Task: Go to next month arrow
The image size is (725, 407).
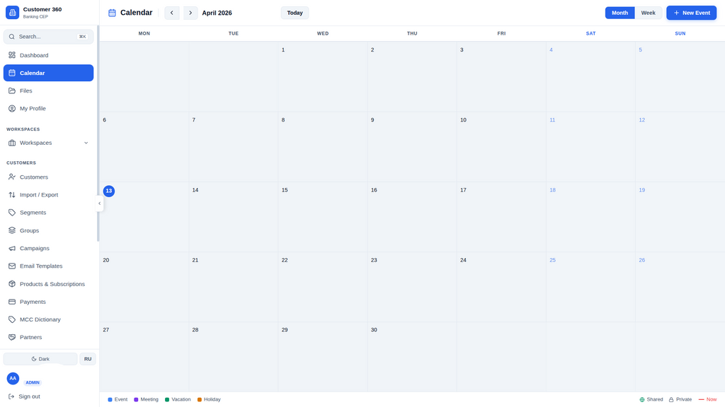Action: click(190, 13)
